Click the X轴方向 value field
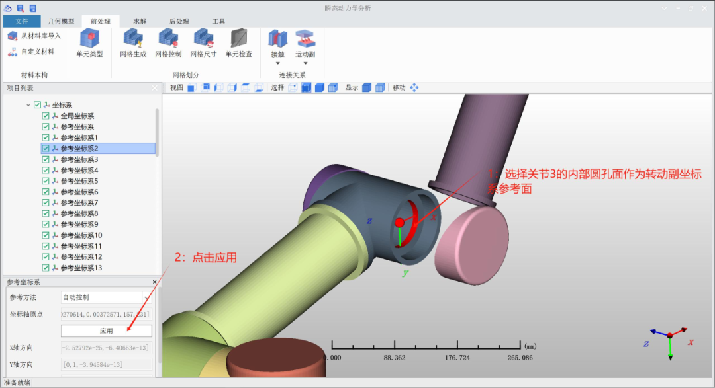Screen dimensions: 715x388 coord(106,348)
